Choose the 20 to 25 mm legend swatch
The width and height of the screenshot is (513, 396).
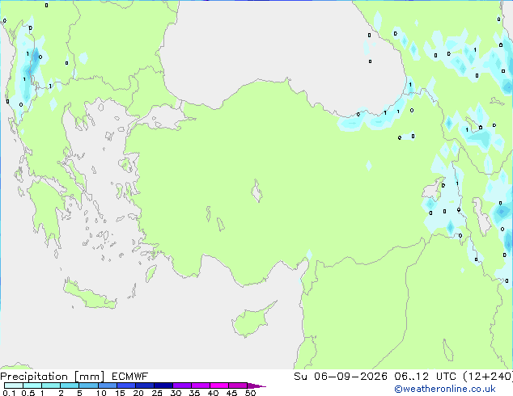click(x=144, y=385)
